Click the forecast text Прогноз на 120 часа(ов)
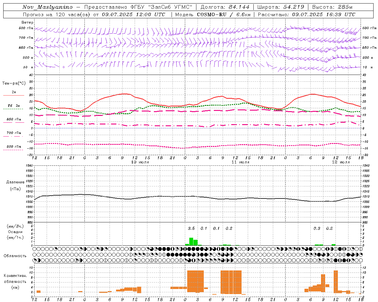Screen dimensions: 378x302 pyautogui.click(x=57, y=14)
